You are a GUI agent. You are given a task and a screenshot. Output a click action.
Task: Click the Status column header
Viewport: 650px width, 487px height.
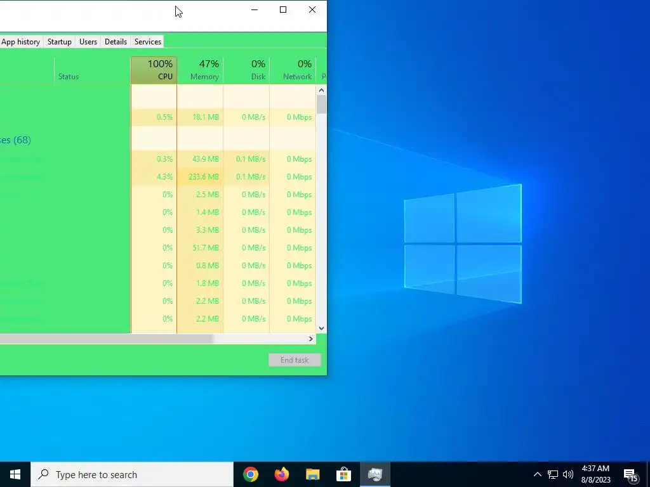coord(93,70)
